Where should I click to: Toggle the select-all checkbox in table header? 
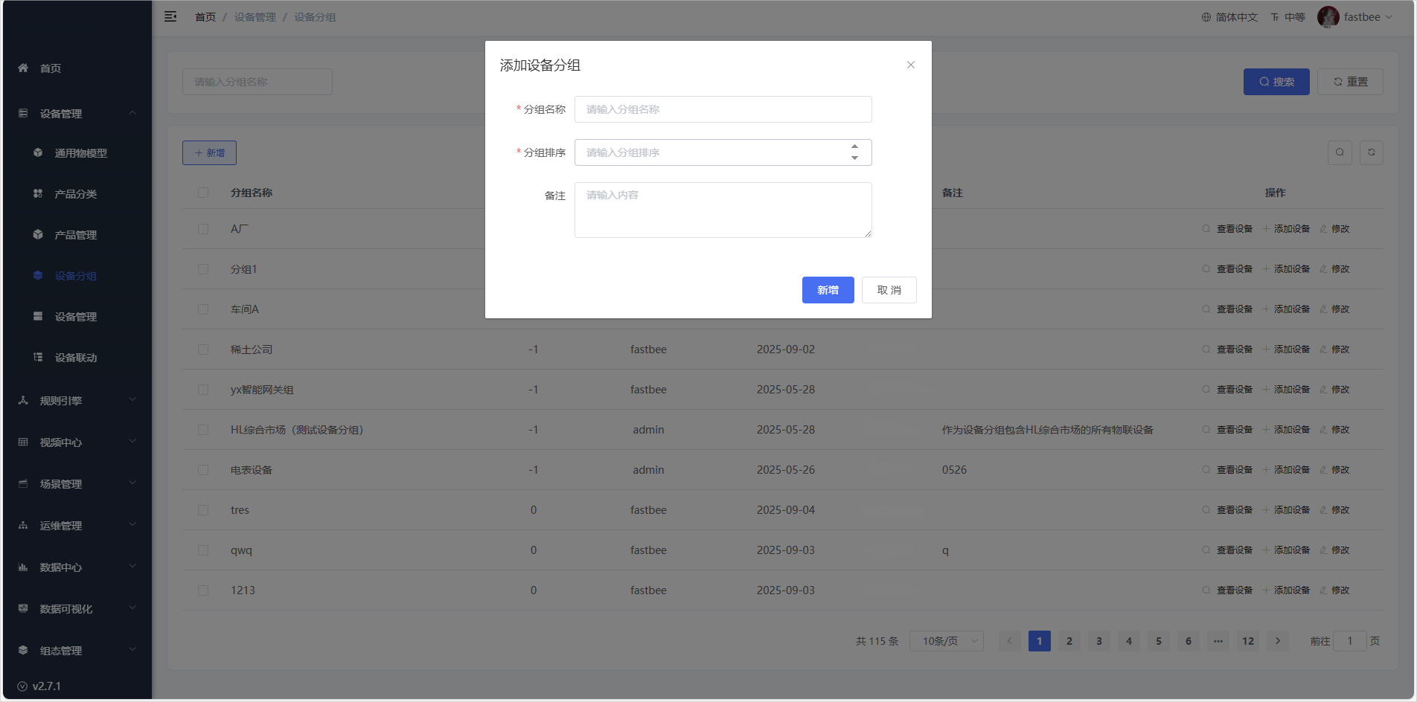coord(203,193)
